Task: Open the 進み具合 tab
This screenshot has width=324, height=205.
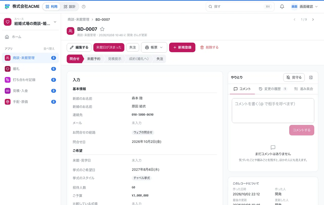Action: point(304,89)
